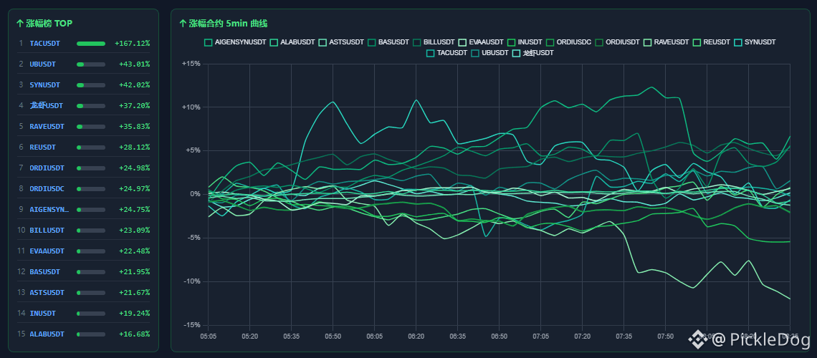Click the +21.67% value

point(135,292)
